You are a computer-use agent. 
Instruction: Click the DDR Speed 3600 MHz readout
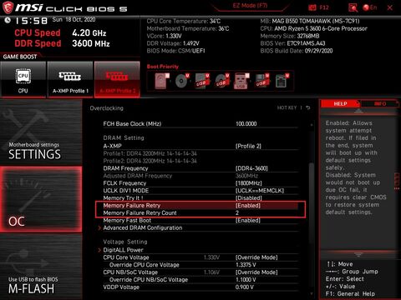(x=62, y=43)
